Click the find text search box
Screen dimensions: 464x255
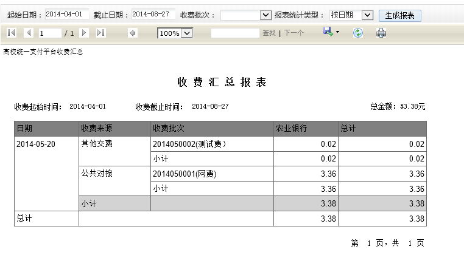pos(235,33)
